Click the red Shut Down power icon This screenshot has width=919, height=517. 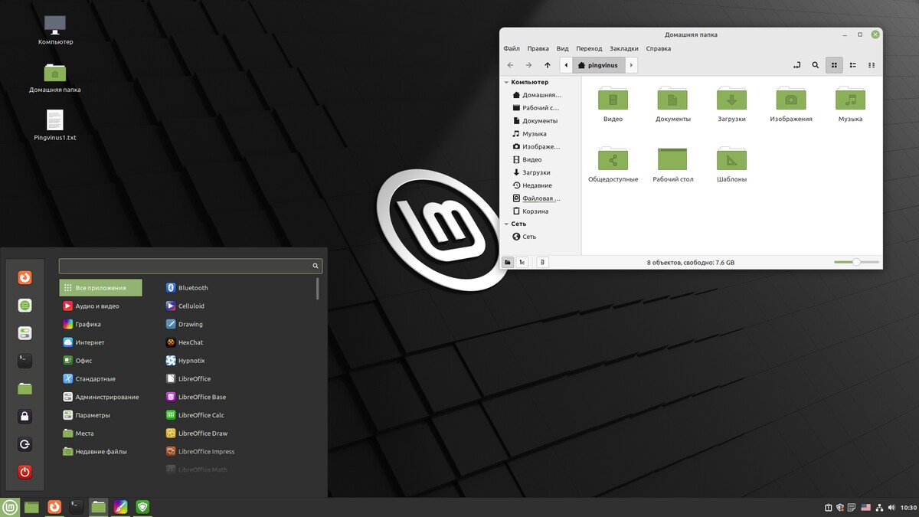pos(25,472)
